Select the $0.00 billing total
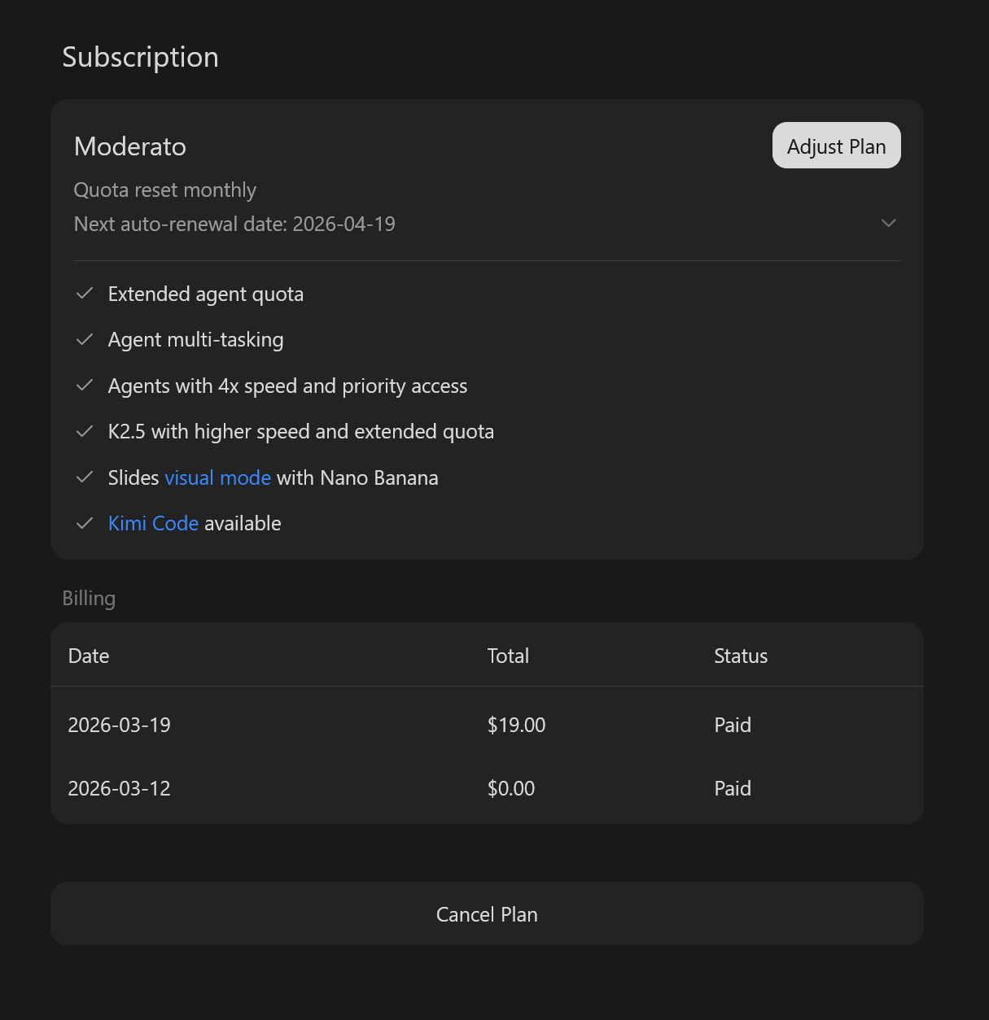The image size is (989, 1020). (x=511, y=788)
